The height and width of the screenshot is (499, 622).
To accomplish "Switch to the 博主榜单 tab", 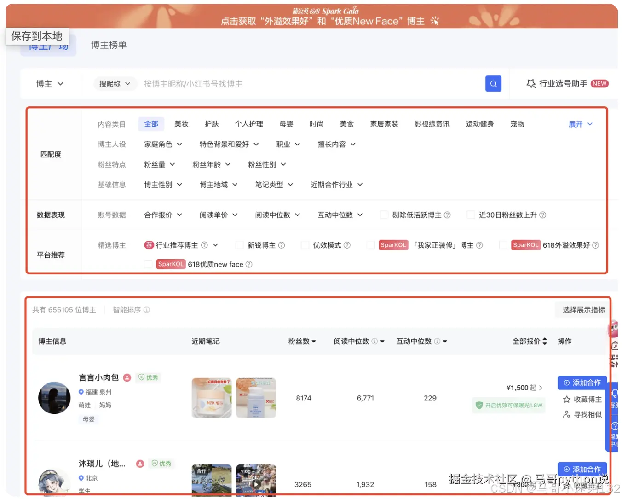I will pyautogui.click(x=109, y=45).
